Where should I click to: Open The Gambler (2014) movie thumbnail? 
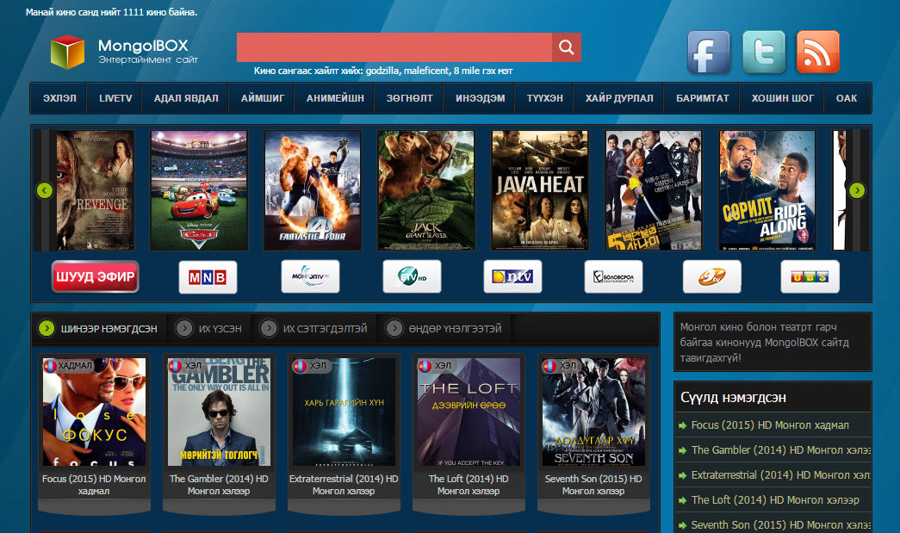[219, 412]
